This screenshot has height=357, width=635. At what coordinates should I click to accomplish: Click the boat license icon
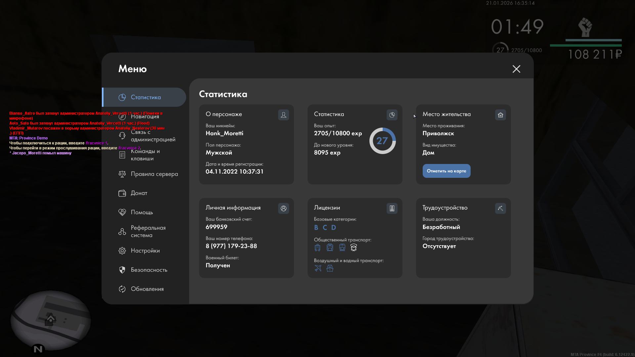[330, 268]
